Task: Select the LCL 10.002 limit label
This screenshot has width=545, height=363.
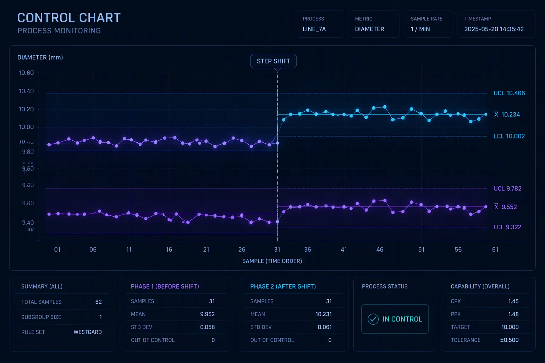Action: coord(509,136)
